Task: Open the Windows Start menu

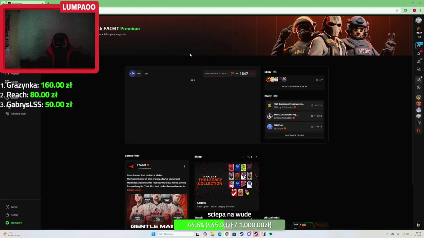Action: pyautogui.click(x=153, y=234)
